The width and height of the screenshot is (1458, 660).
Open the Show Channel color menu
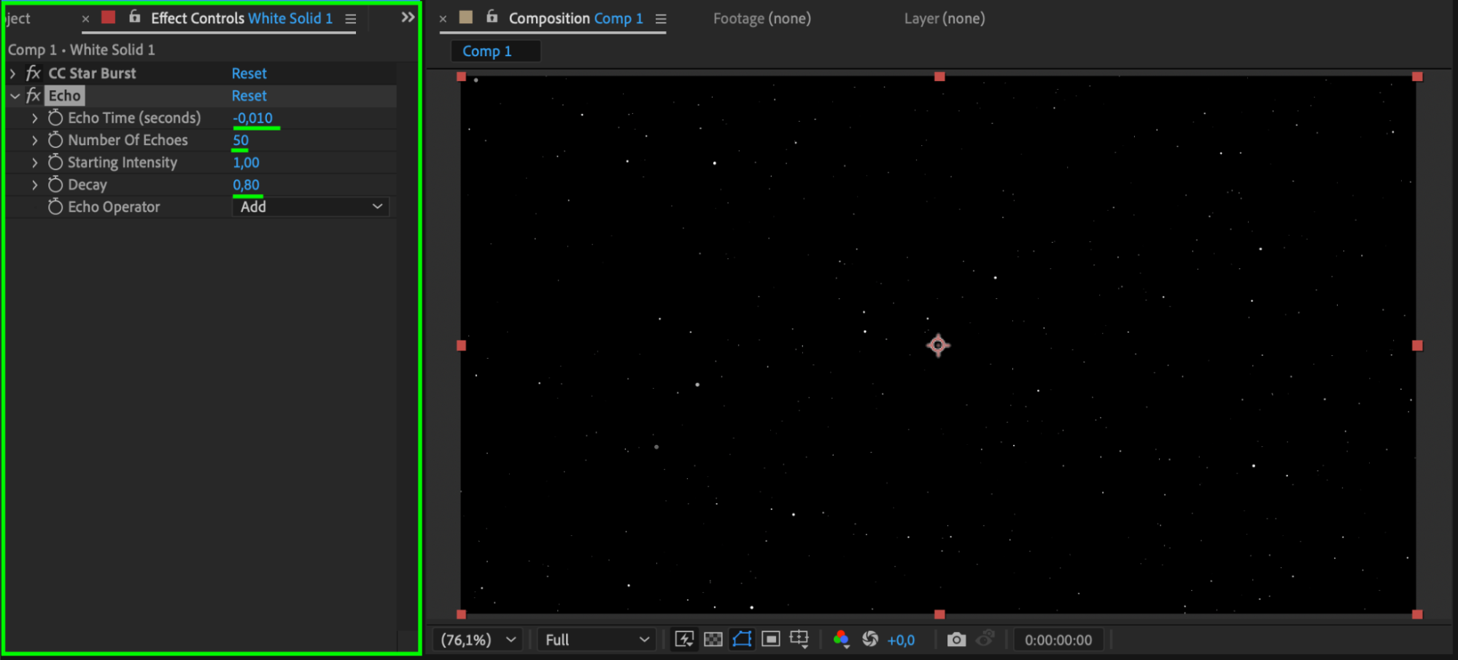(x=841, y=640)
